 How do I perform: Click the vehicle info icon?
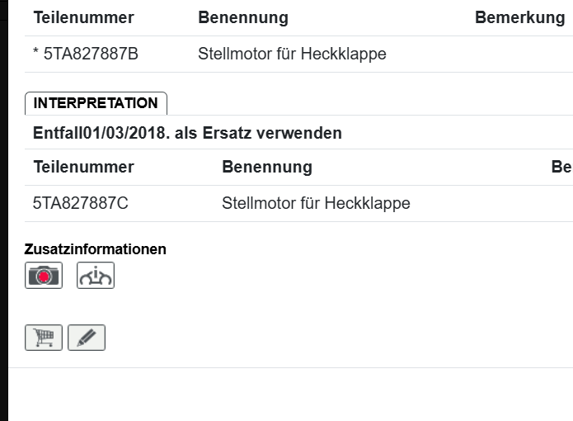click(96, 275)
